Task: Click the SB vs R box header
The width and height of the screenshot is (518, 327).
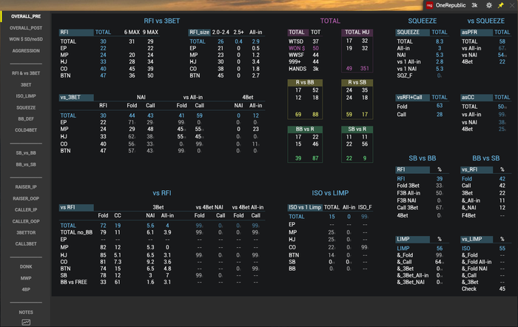Action: [x=357, y=129]
